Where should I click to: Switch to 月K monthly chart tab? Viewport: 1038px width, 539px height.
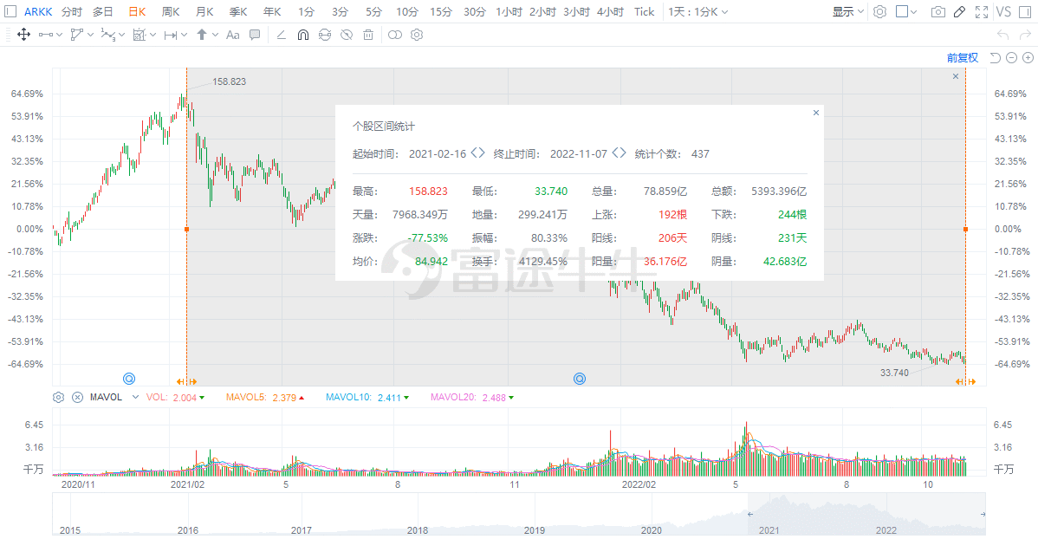coord(204,12)
